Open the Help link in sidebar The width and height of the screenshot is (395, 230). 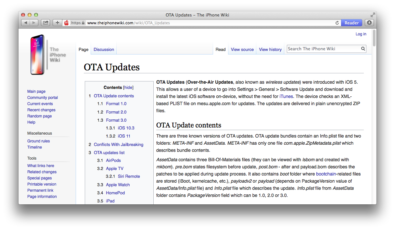(x=32, y=122)
